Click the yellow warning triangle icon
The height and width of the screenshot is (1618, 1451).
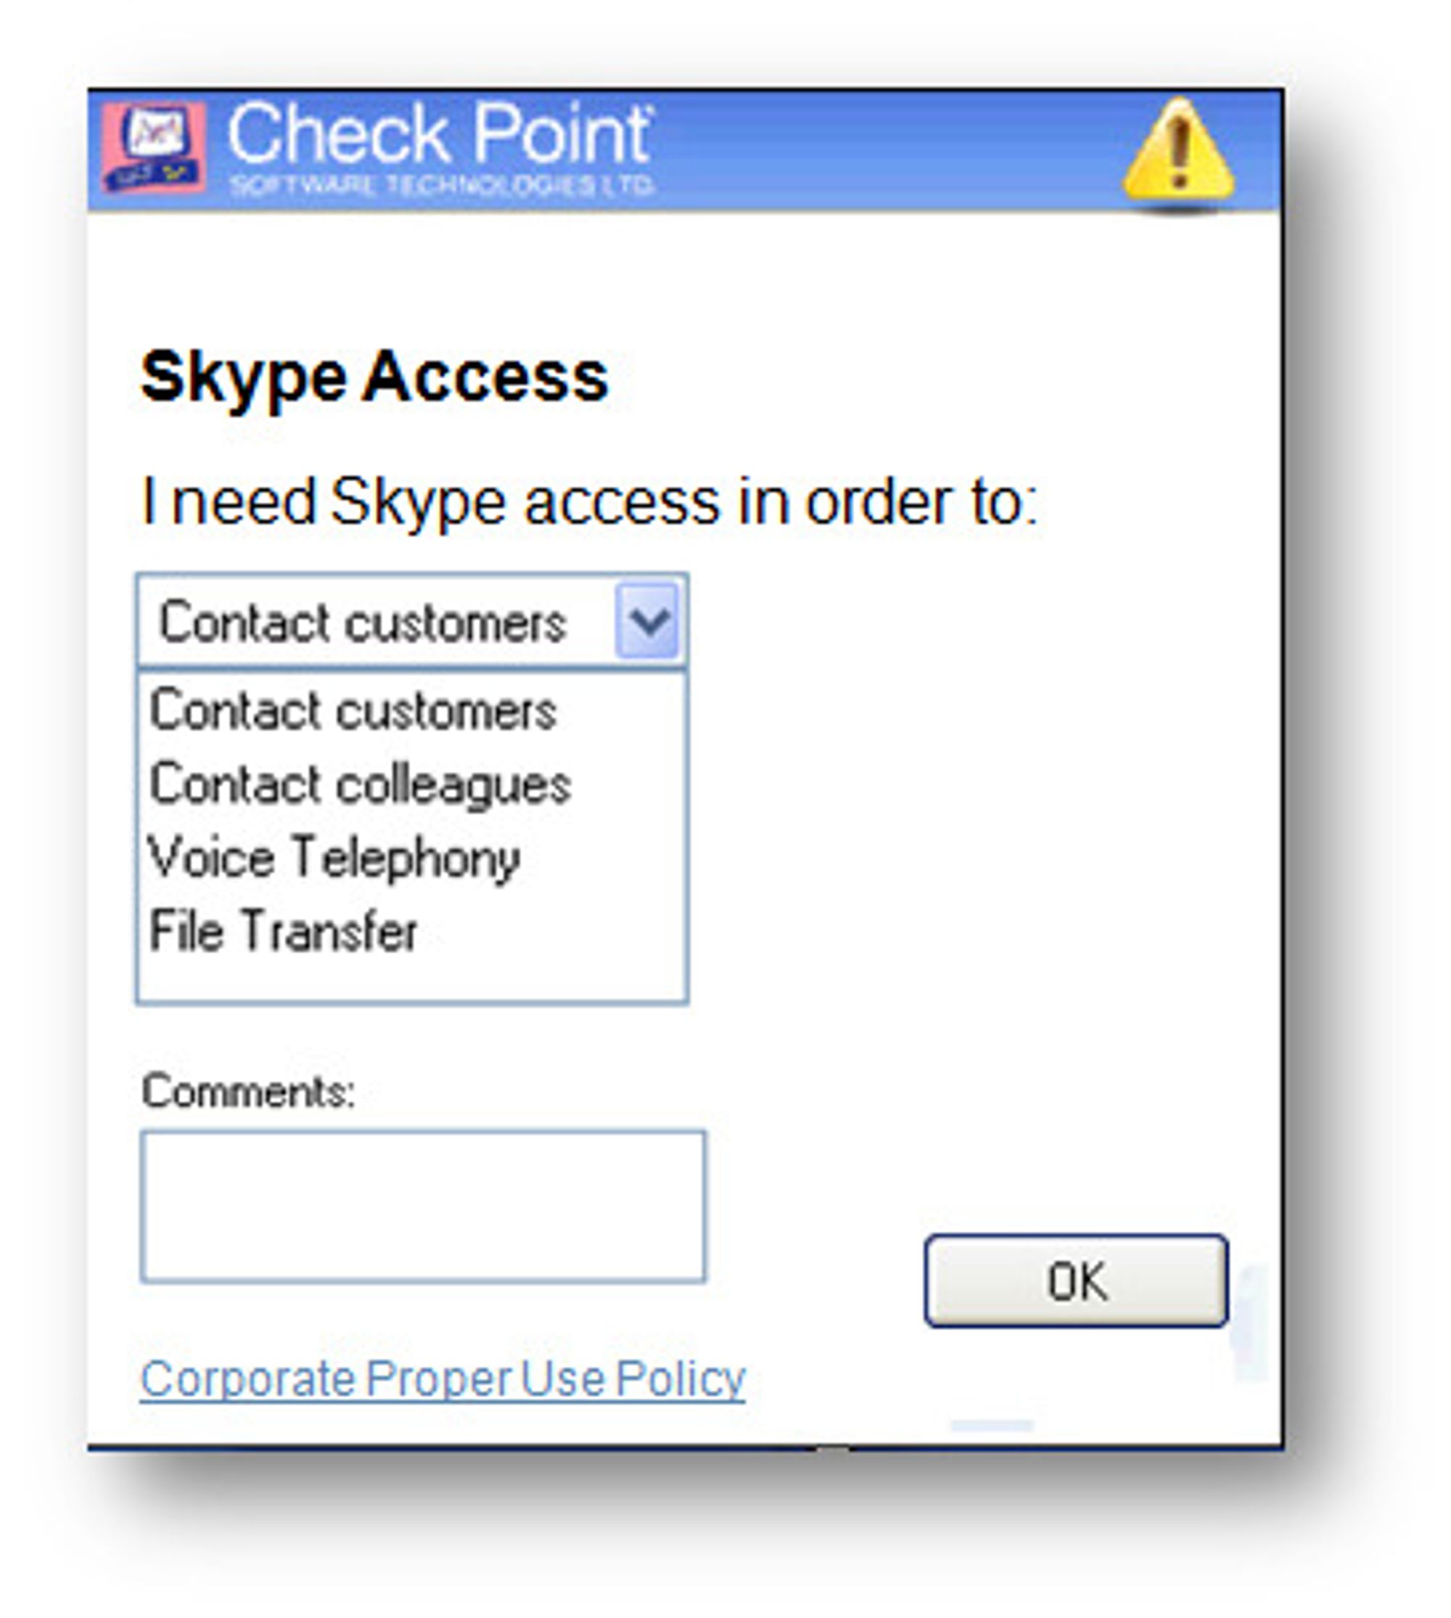tap(1178, 152)
